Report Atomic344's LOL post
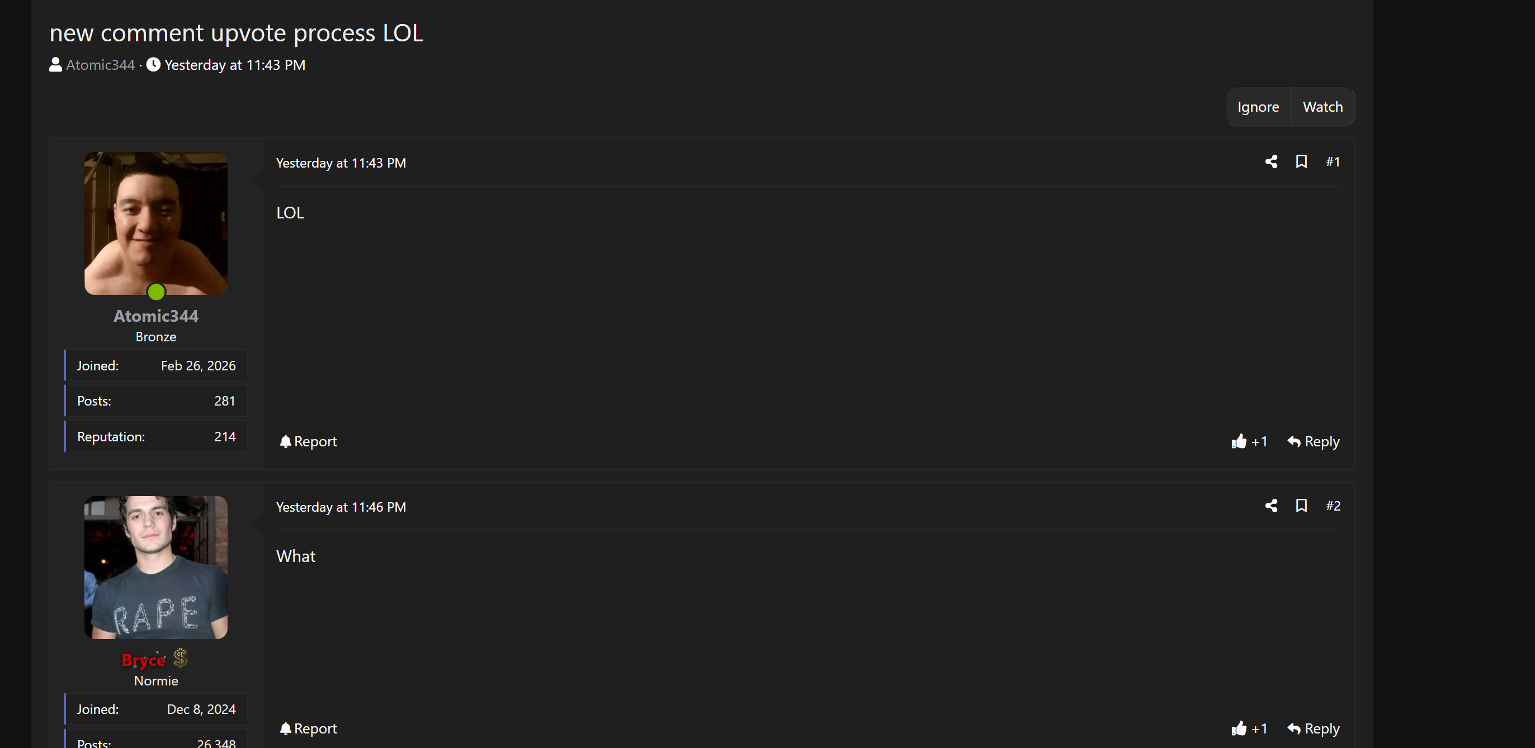1535x748 pixels. 308,441
